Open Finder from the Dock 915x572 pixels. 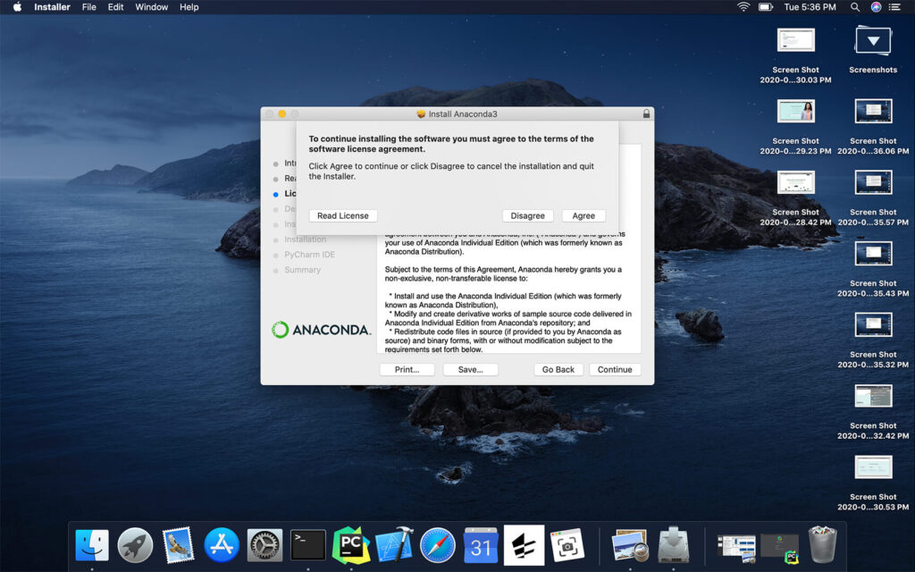point(92,546)
